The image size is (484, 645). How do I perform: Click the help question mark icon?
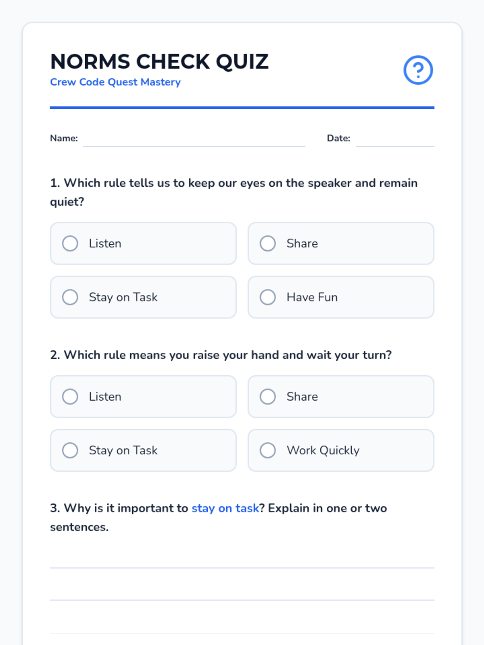click(418, 70)
